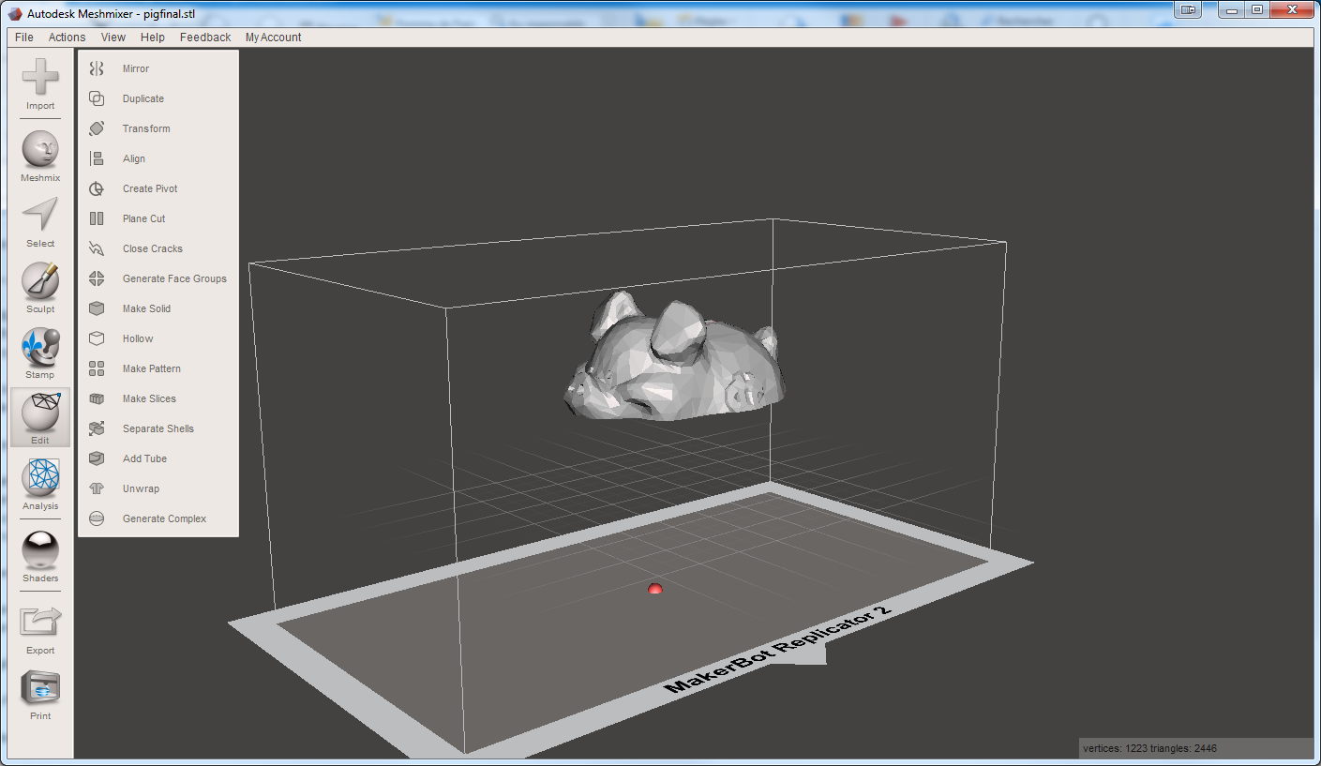The height and width of the screenshot is (766, 1321).
Task: Choose the Close Cracks label
Action: [153, 248]
